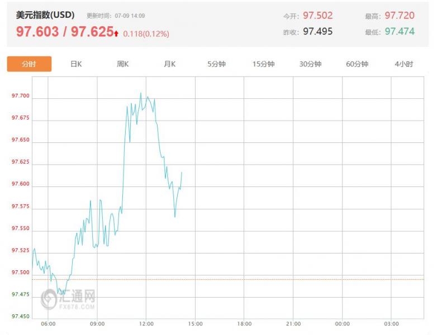
Task: Click the 最高 value 97.720
Action: [x=400, y=16]
